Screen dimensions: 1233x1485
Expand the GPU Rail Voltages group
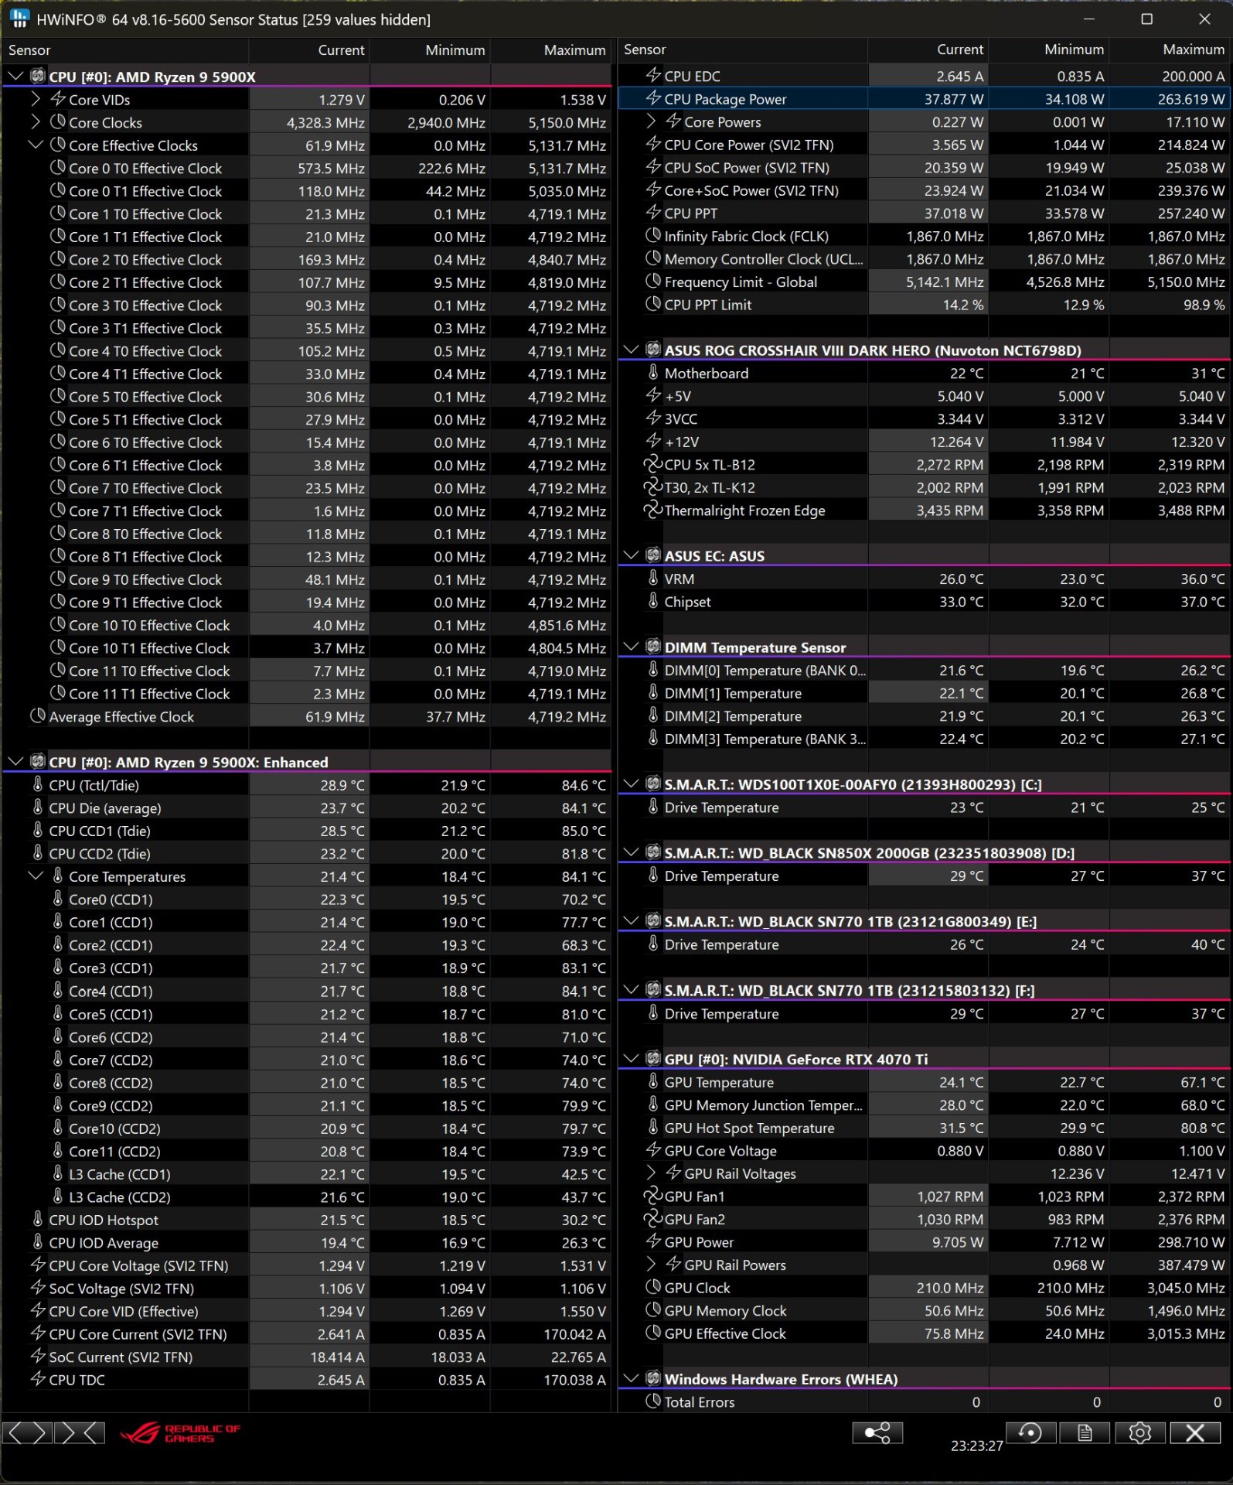[651, 1173]
